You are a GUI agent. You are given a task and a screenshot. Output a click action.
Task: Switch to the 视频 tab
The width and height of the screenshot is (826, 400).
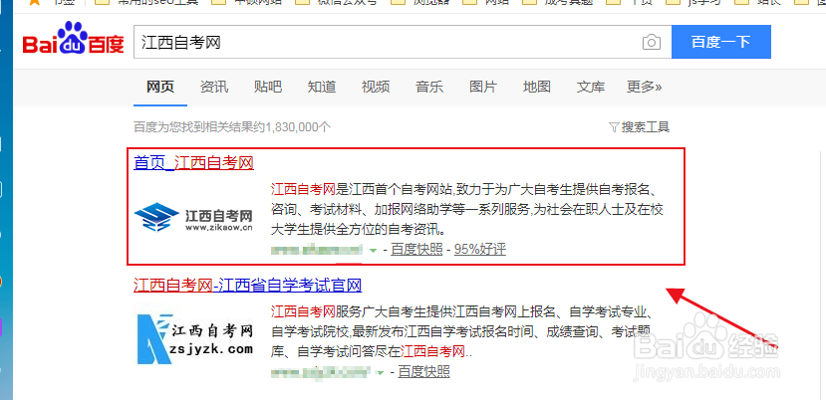pyautogui.click(x=376, y=87)
